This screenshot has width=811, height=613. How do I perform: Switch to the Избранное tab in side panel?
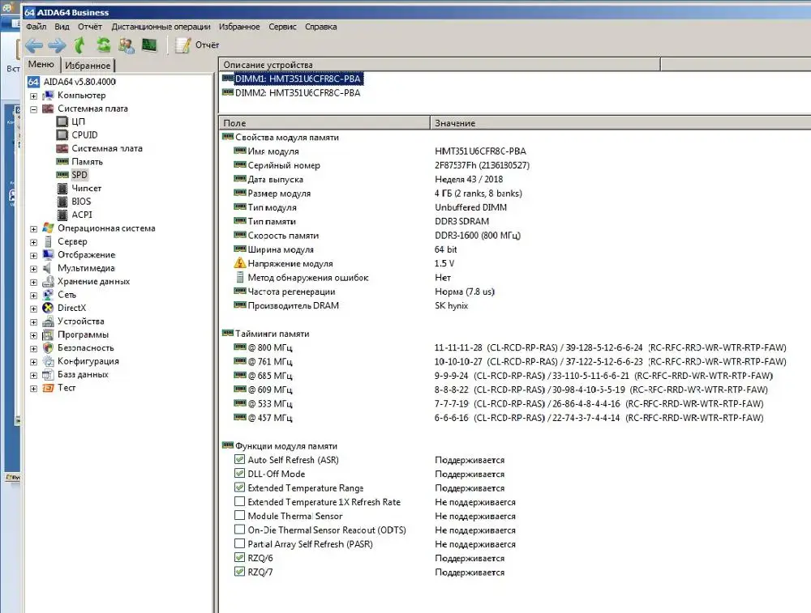tap(88, 66)
